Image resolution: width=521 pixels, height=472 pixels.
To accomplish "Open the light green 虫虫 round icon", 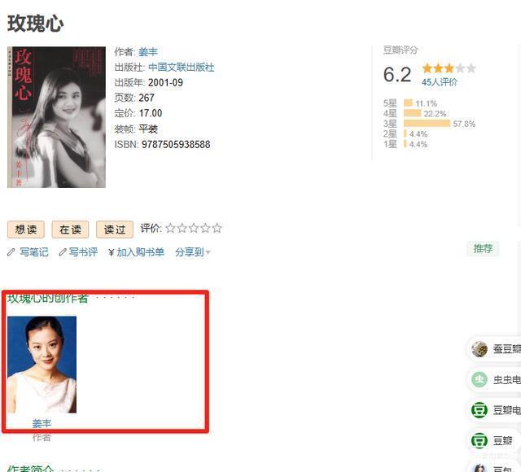I will point(479,380).
